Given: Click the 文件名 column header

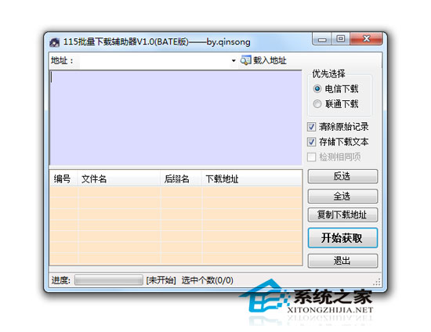Looking at the screenshot, I should pyautogui.click(x=119, y=179).
